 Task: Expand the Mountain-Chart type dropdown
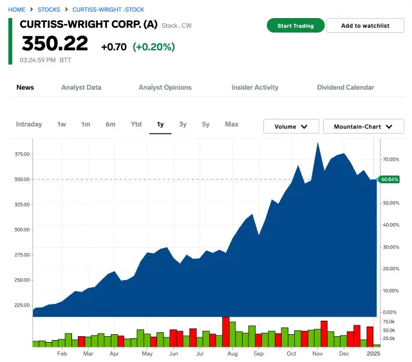[x=363, y=126]
